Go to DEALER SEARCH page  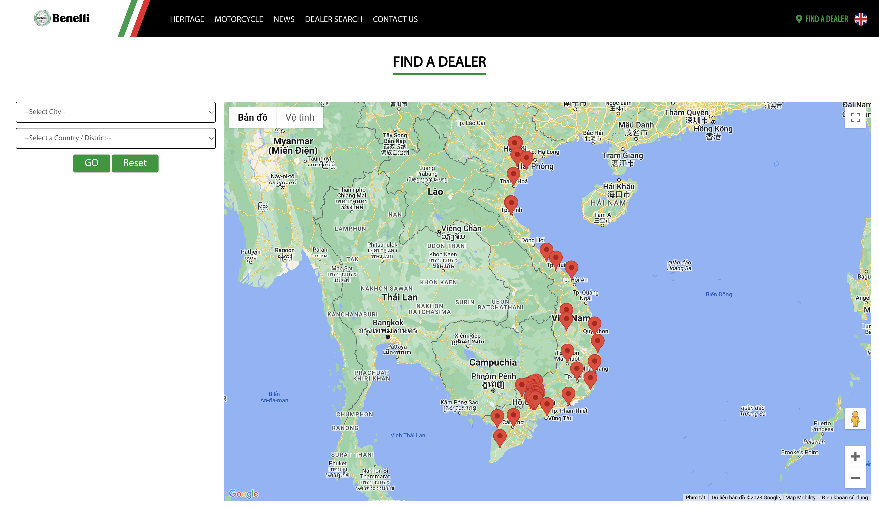pos(334,19)
